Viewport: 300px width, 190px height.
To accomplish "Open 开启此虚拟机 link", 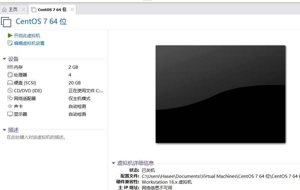I will tap(27, 36).
